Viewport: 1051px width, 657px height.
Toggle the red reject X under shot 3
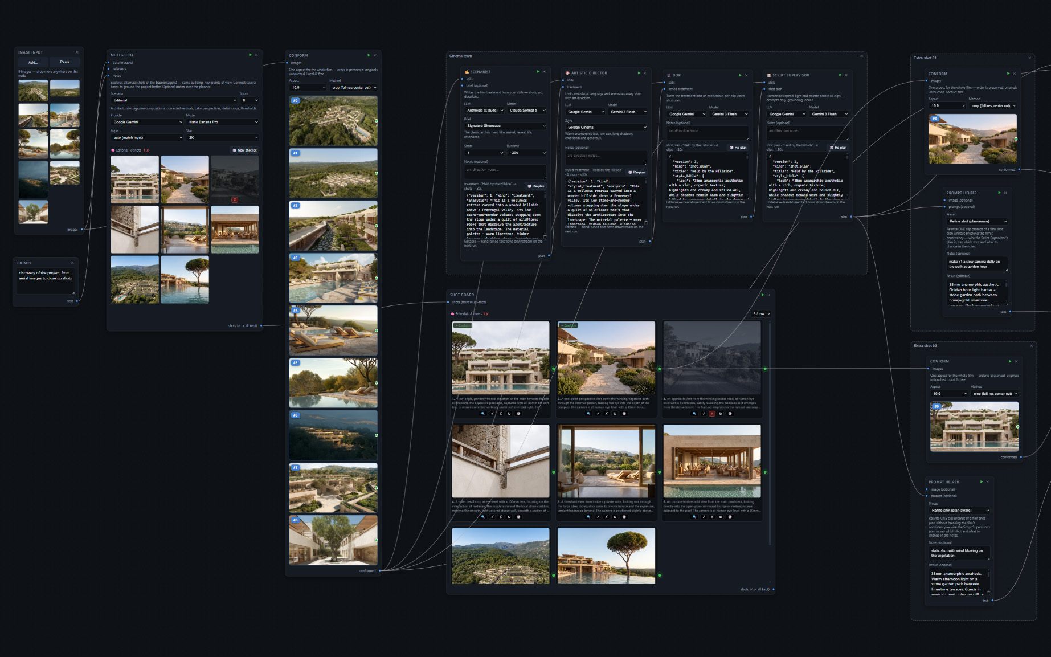[712, 414]
